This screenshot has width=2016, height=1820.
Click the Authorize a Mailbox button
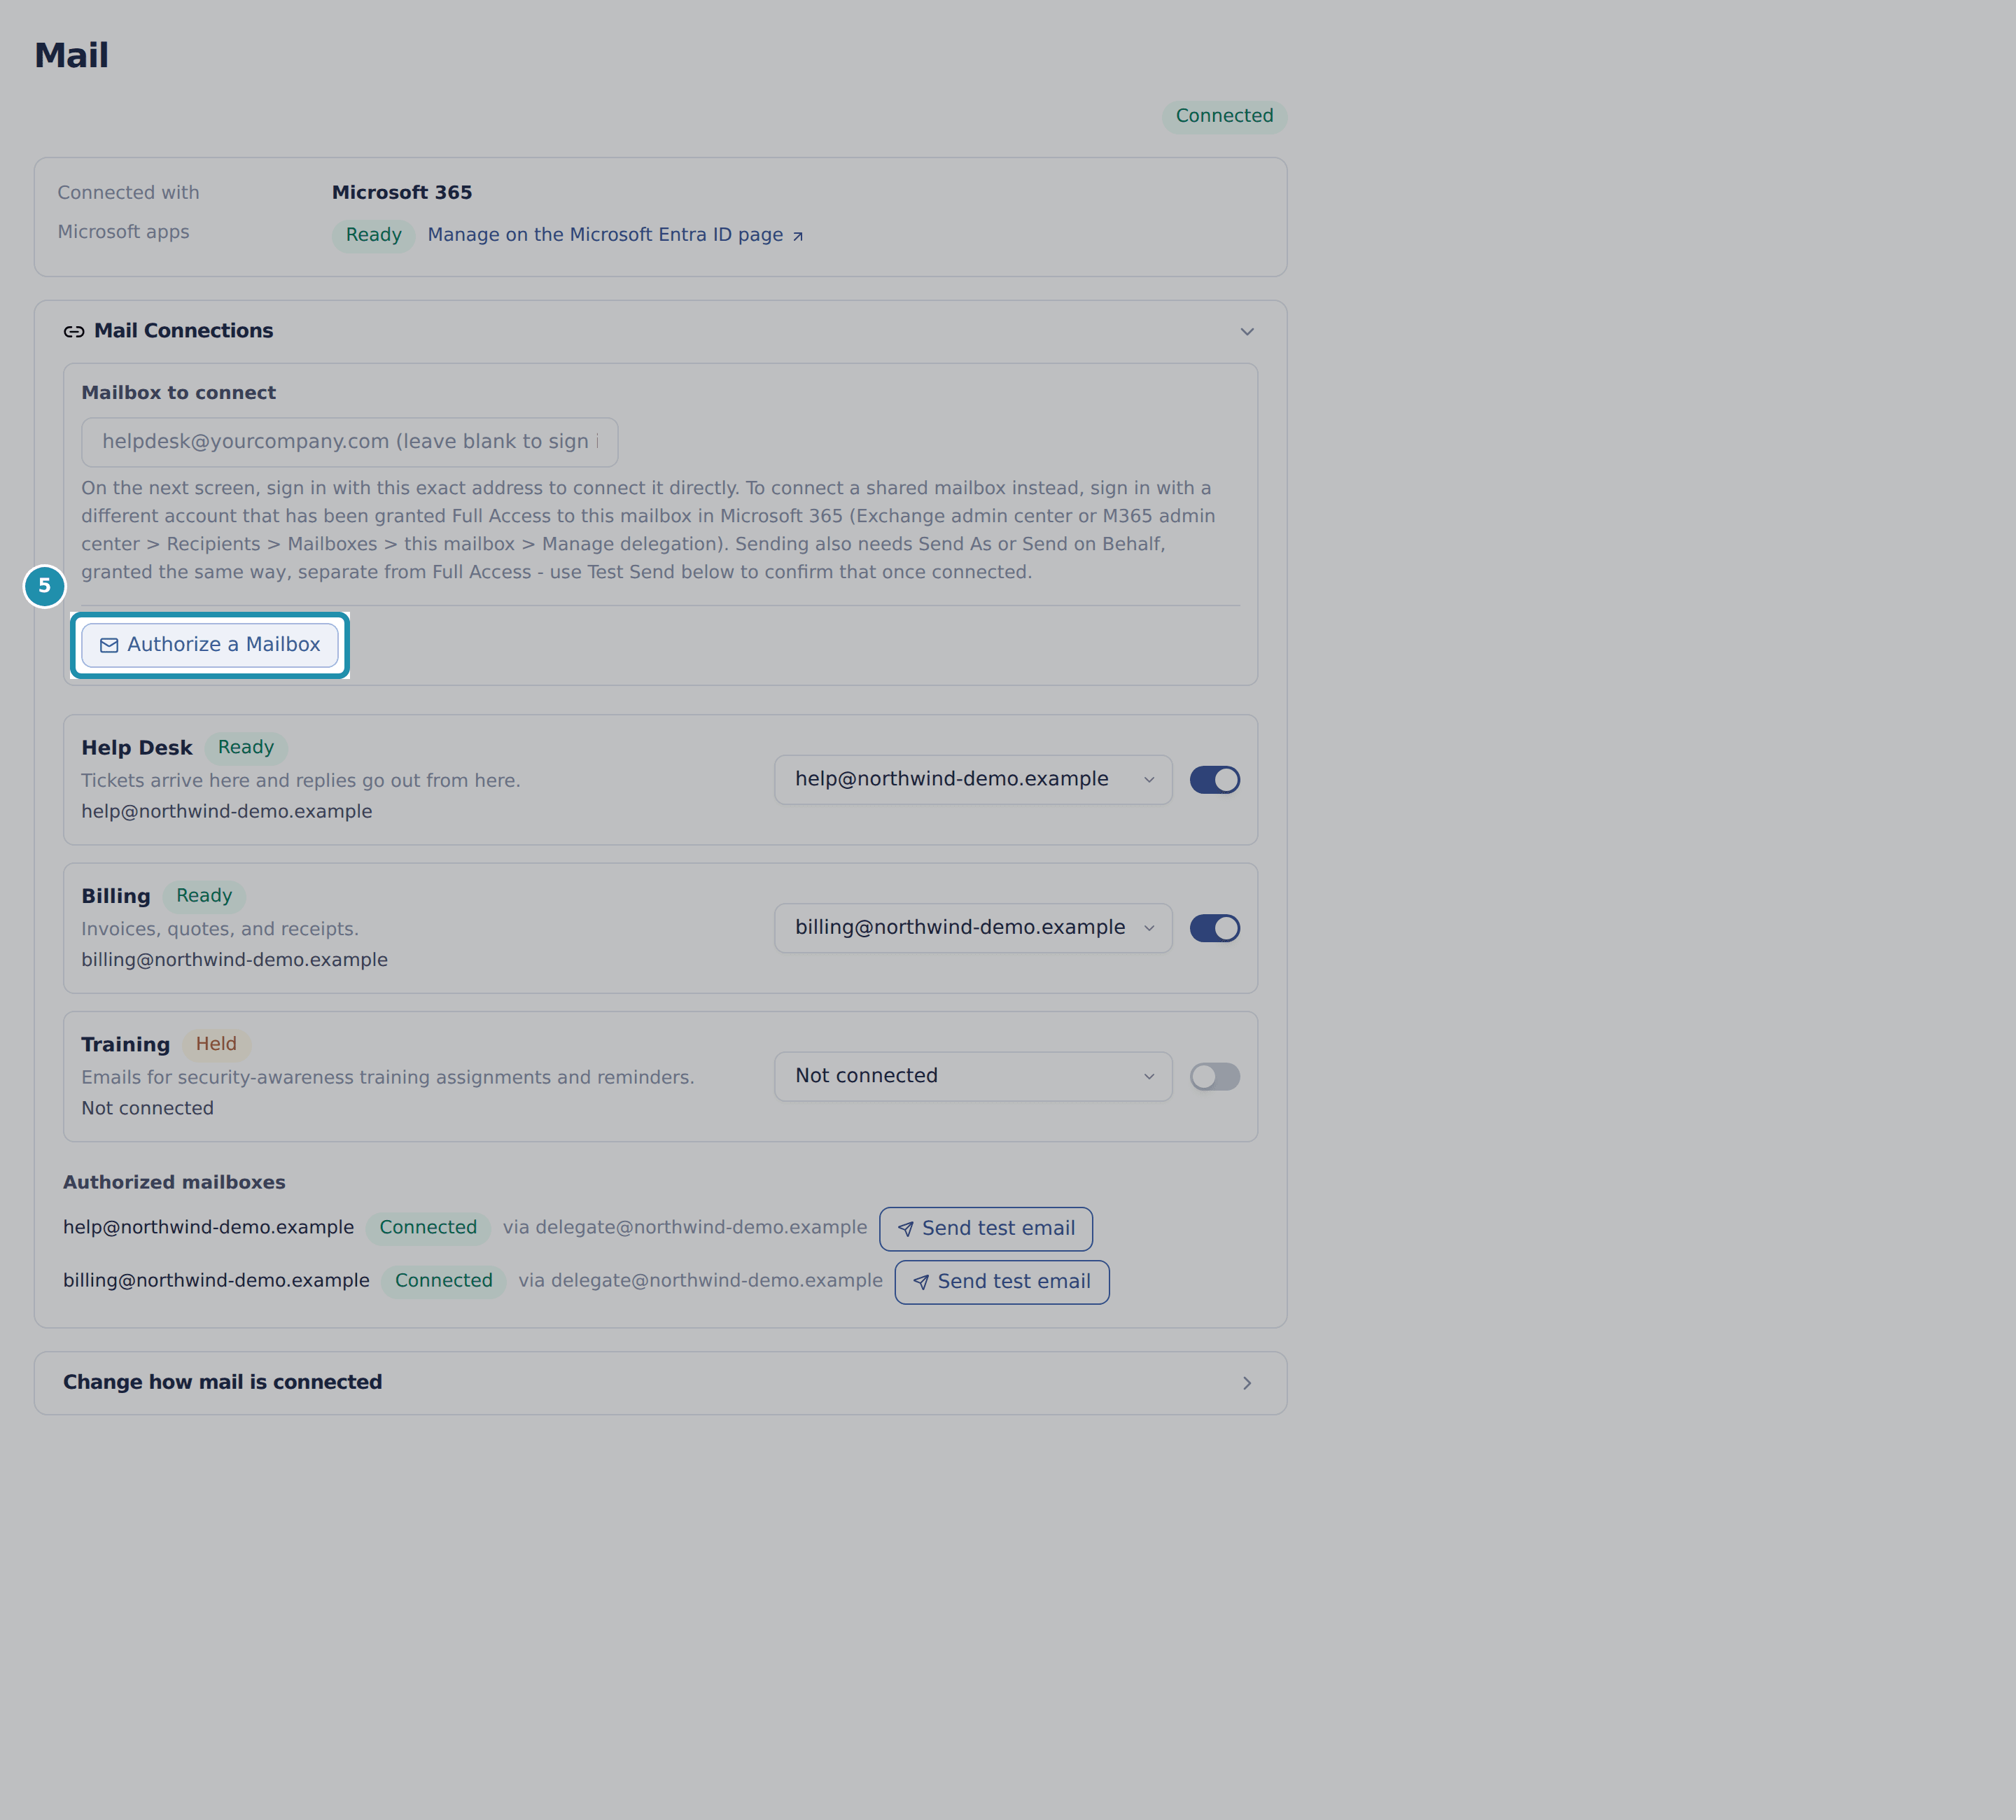click(x=210, y=645)
